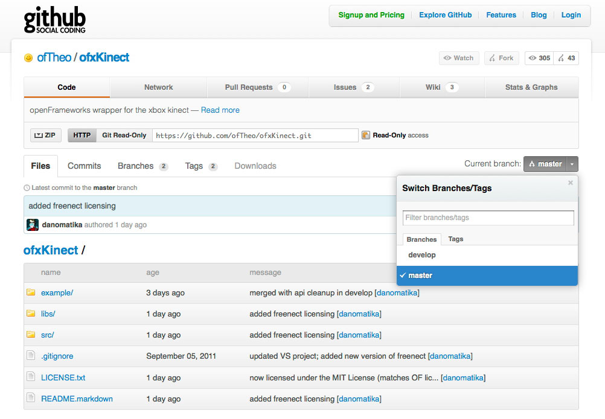The height and width of the screenshot is (419, 605).
Task: Click the file icon for .gitignore
Action: (x=31, y=355)
